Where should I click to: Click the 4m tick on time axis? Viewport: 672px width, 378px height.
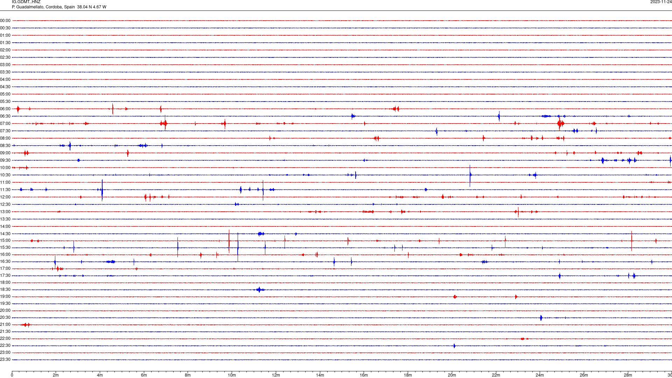100,375
